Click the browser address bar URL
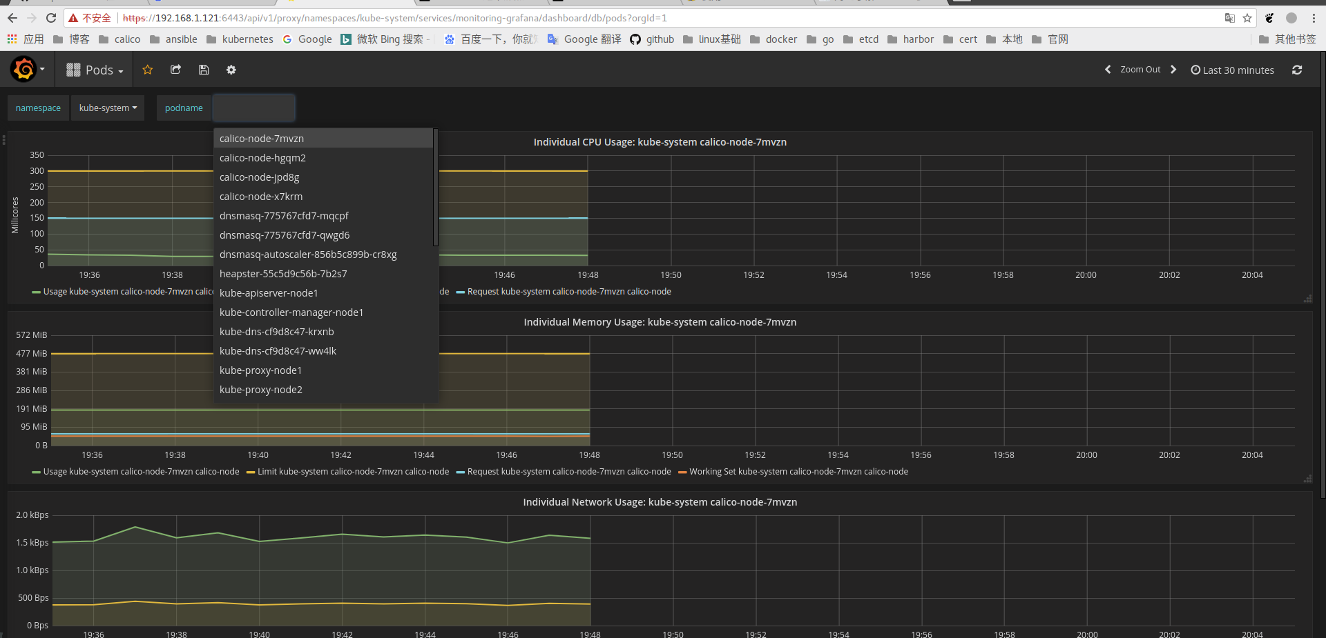Image resolution: width=1326 pixels, height=638 pixels. (394, 18)
